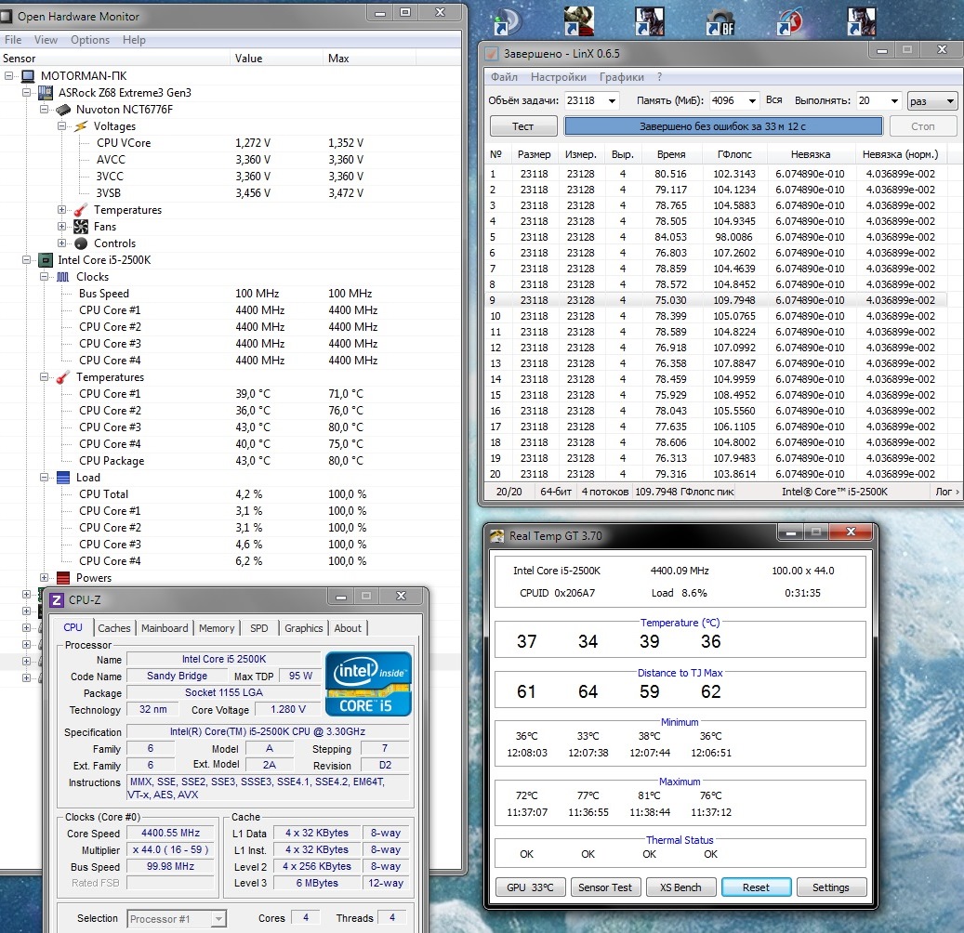964x933 pixels.
Task: Click the Open Hardware Monitor title icon
Action: (7, 16)
